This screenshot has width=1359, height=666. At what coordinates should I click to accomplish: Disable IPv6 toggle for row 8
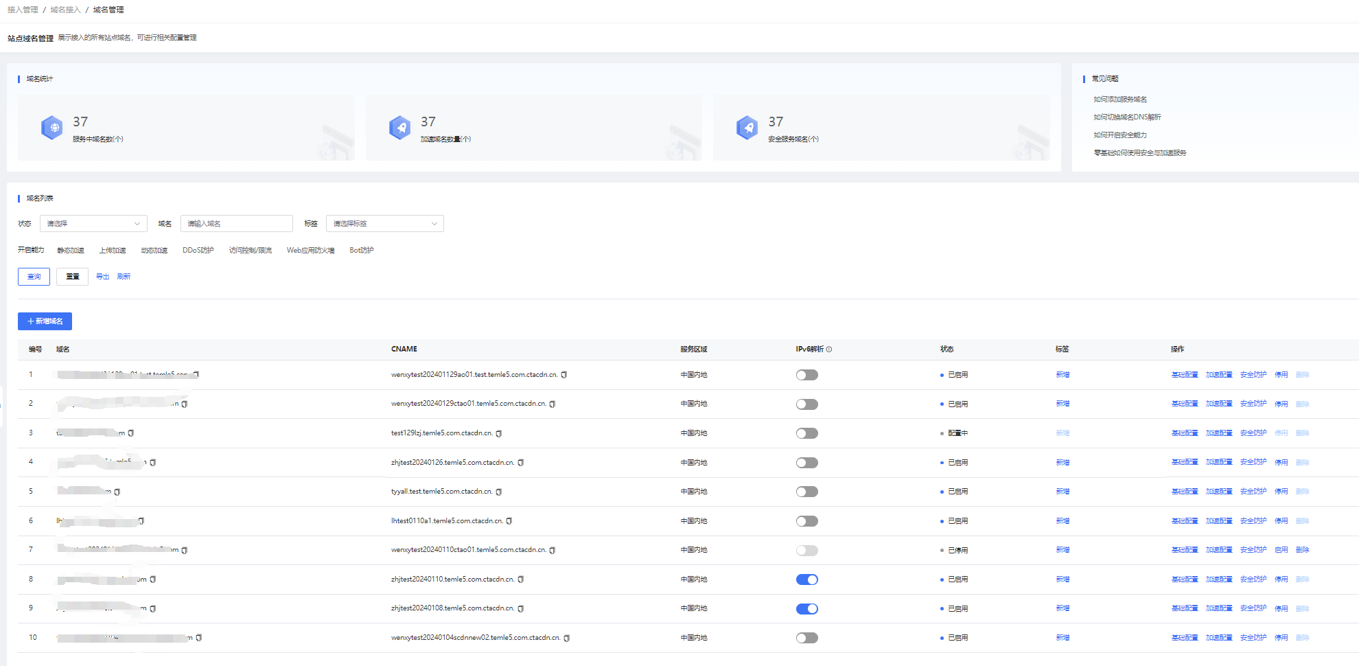(x=806, y=579)
